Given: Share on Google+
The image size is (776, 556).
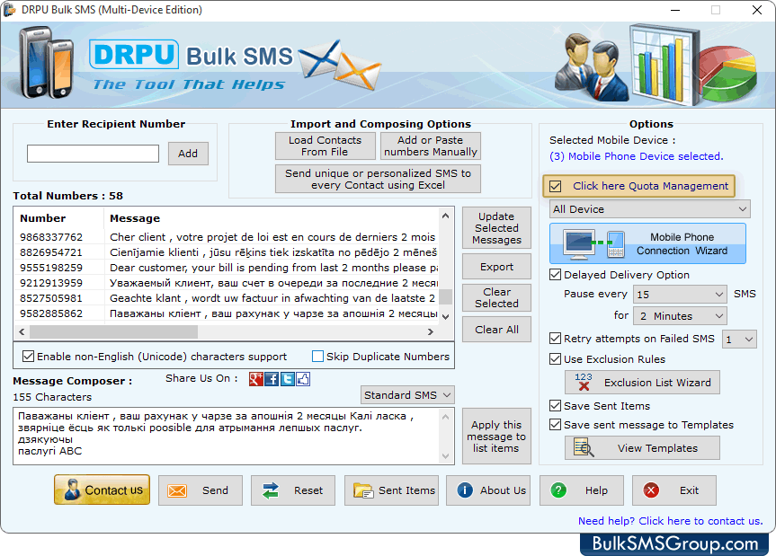Looking at the screenshot, I should coord(258,379).
